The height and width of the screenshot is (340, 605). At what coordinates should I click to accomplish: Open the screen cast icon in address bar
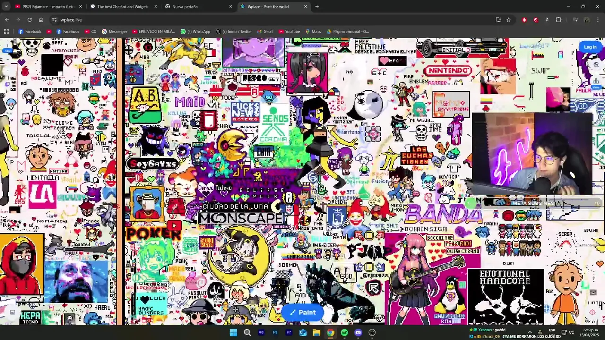[x=498, y=20]
